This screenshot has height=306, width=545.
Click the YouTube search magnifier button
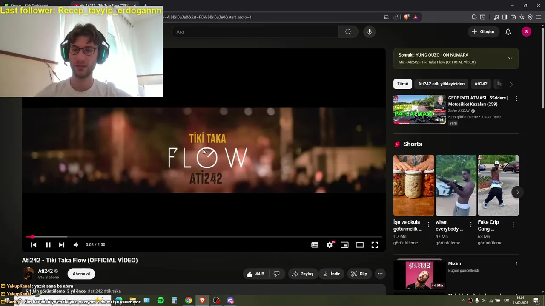pyautogui.click(x=348, y=32)
